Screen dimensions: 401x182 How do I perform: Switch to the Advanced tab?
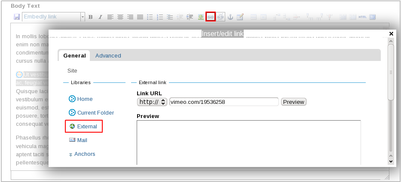(x=108, y=55)
